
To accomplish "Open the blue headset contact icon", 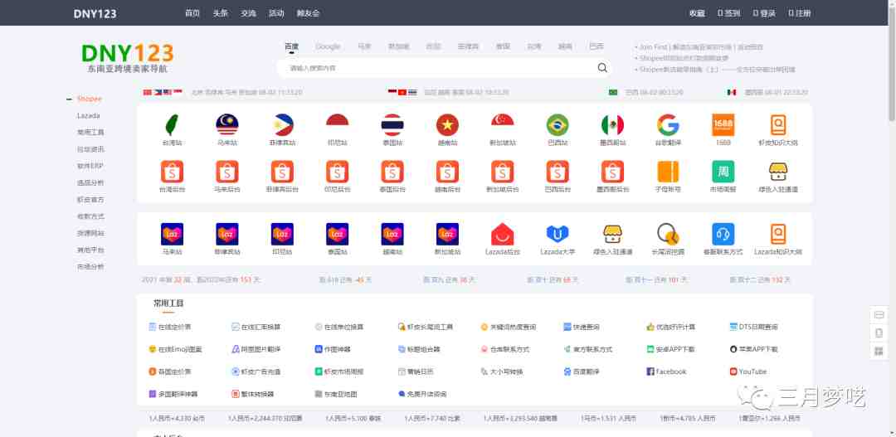I will click(x=723, y=234).
